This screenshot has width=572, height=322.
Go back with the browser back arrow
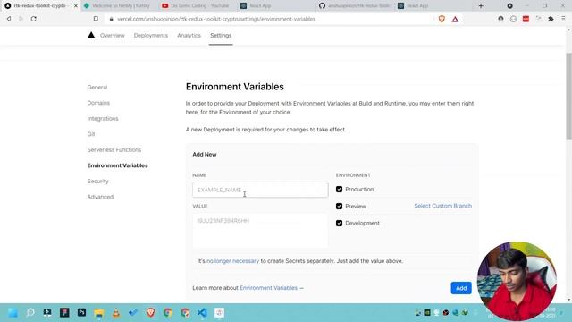coord(9,19)
